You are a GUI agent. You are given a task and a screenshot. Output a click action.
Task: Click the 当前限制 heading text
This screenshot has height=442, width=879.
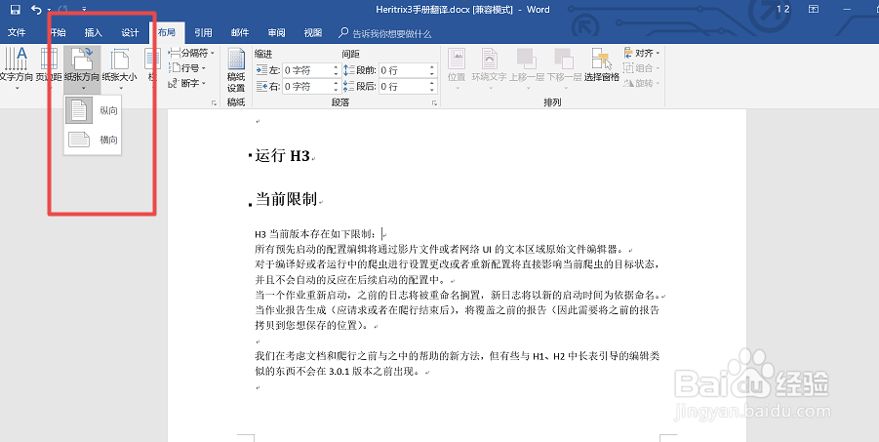(x=287, y=199)
